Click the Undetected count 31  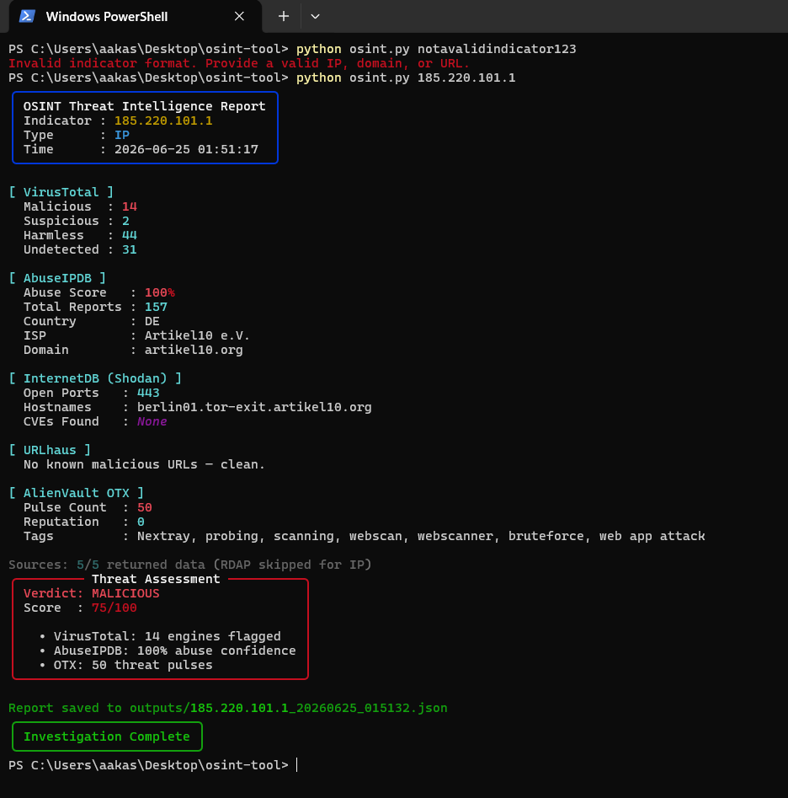tap(129, 249)
